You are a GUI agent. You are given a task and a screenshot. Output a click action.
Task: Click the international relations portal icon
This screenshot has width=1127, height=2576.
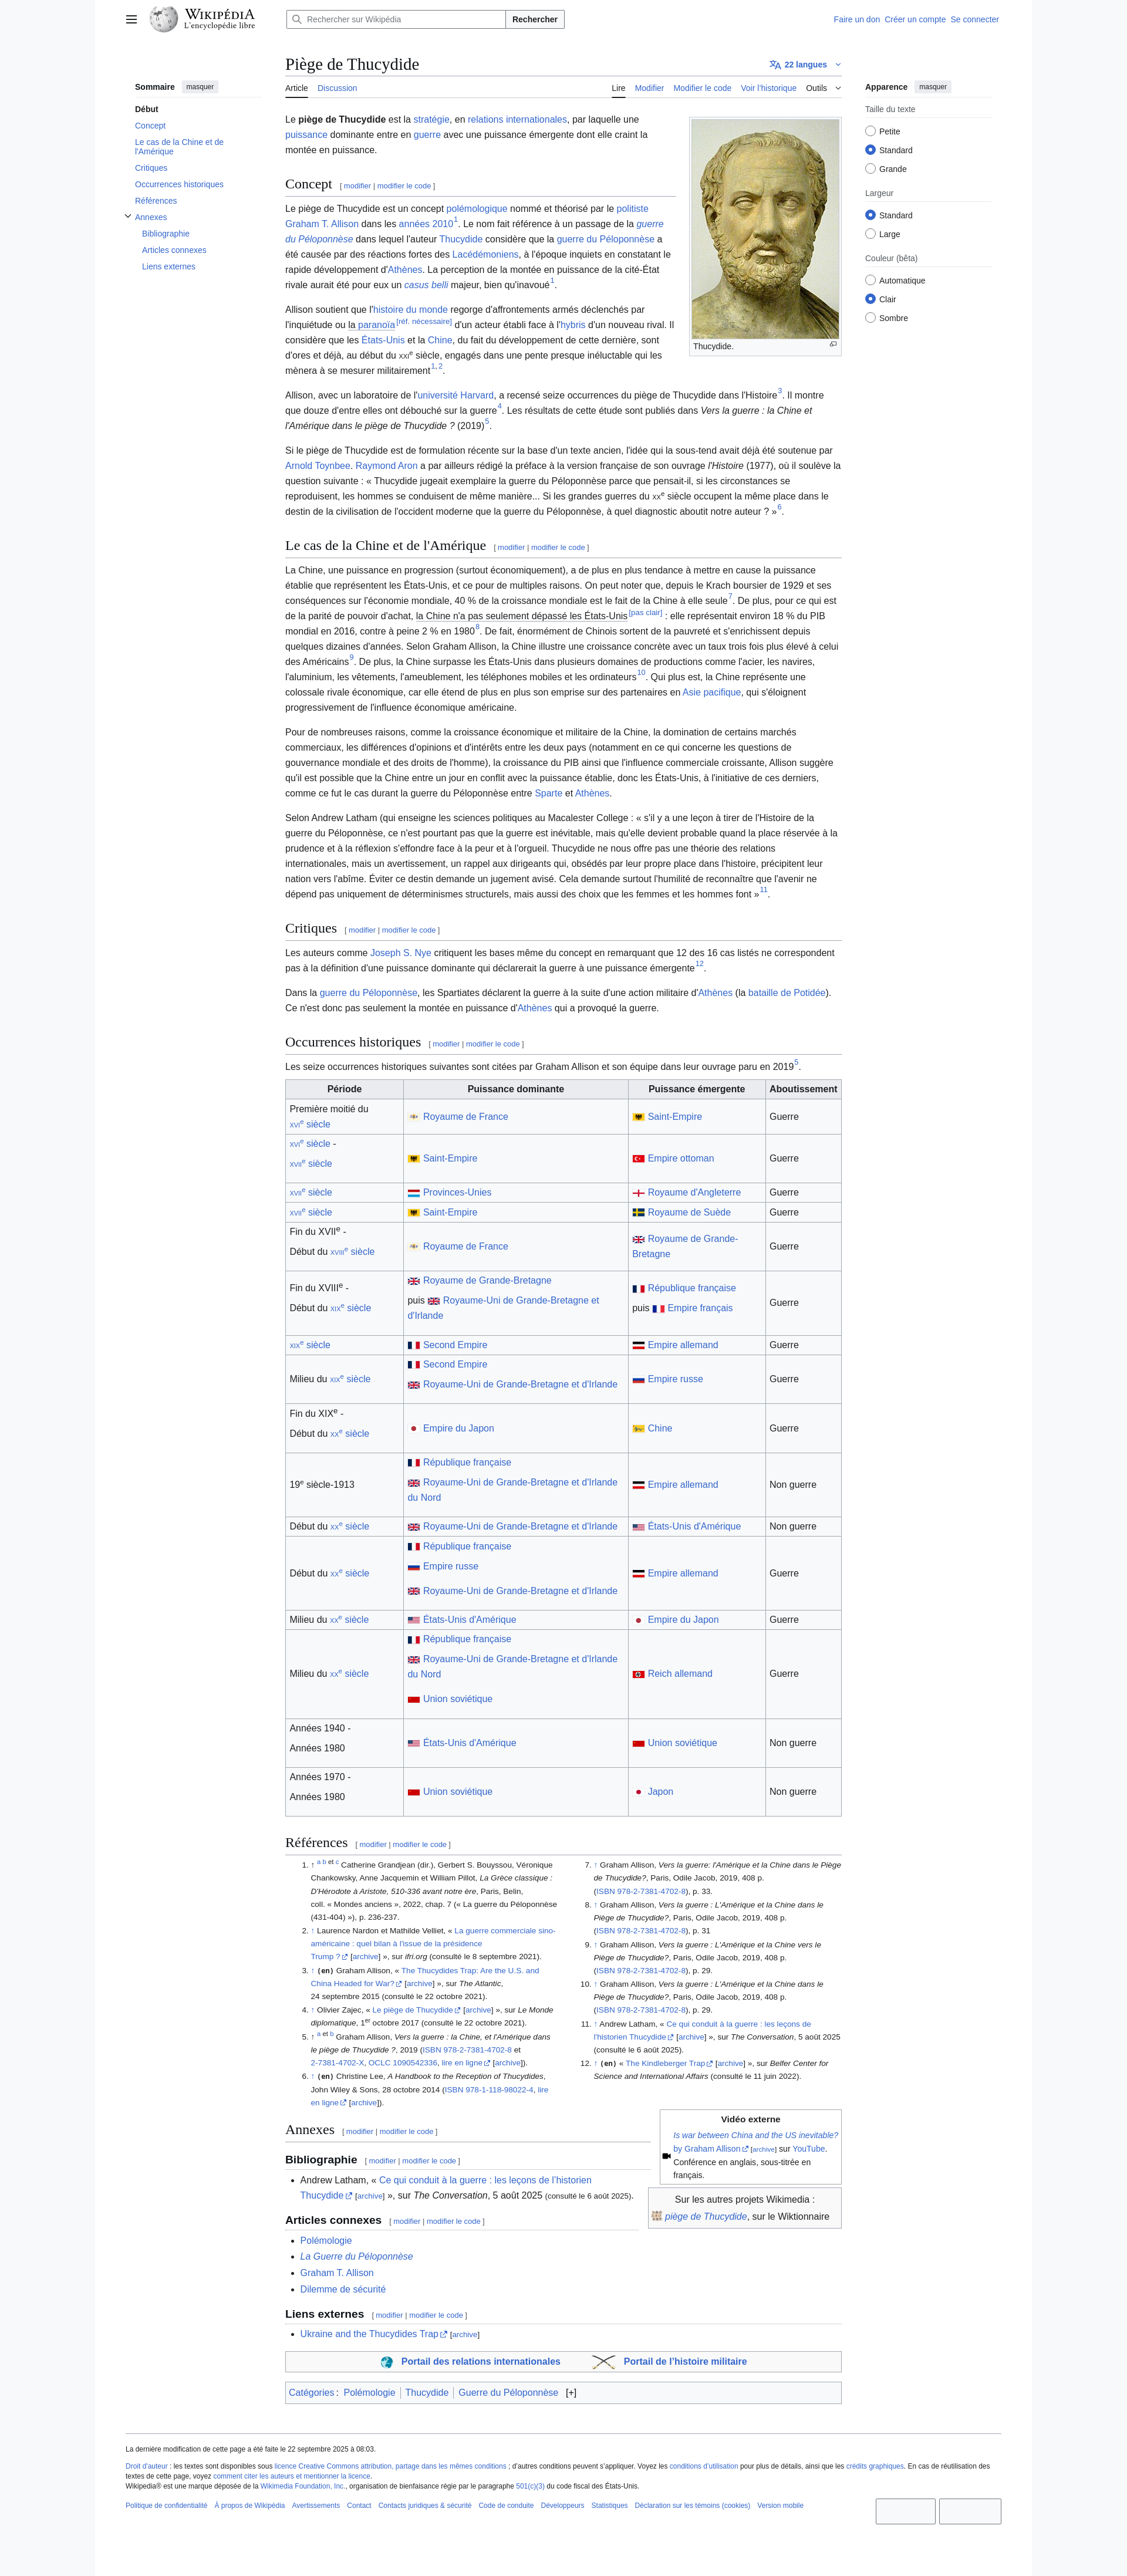click(387, 2361)
